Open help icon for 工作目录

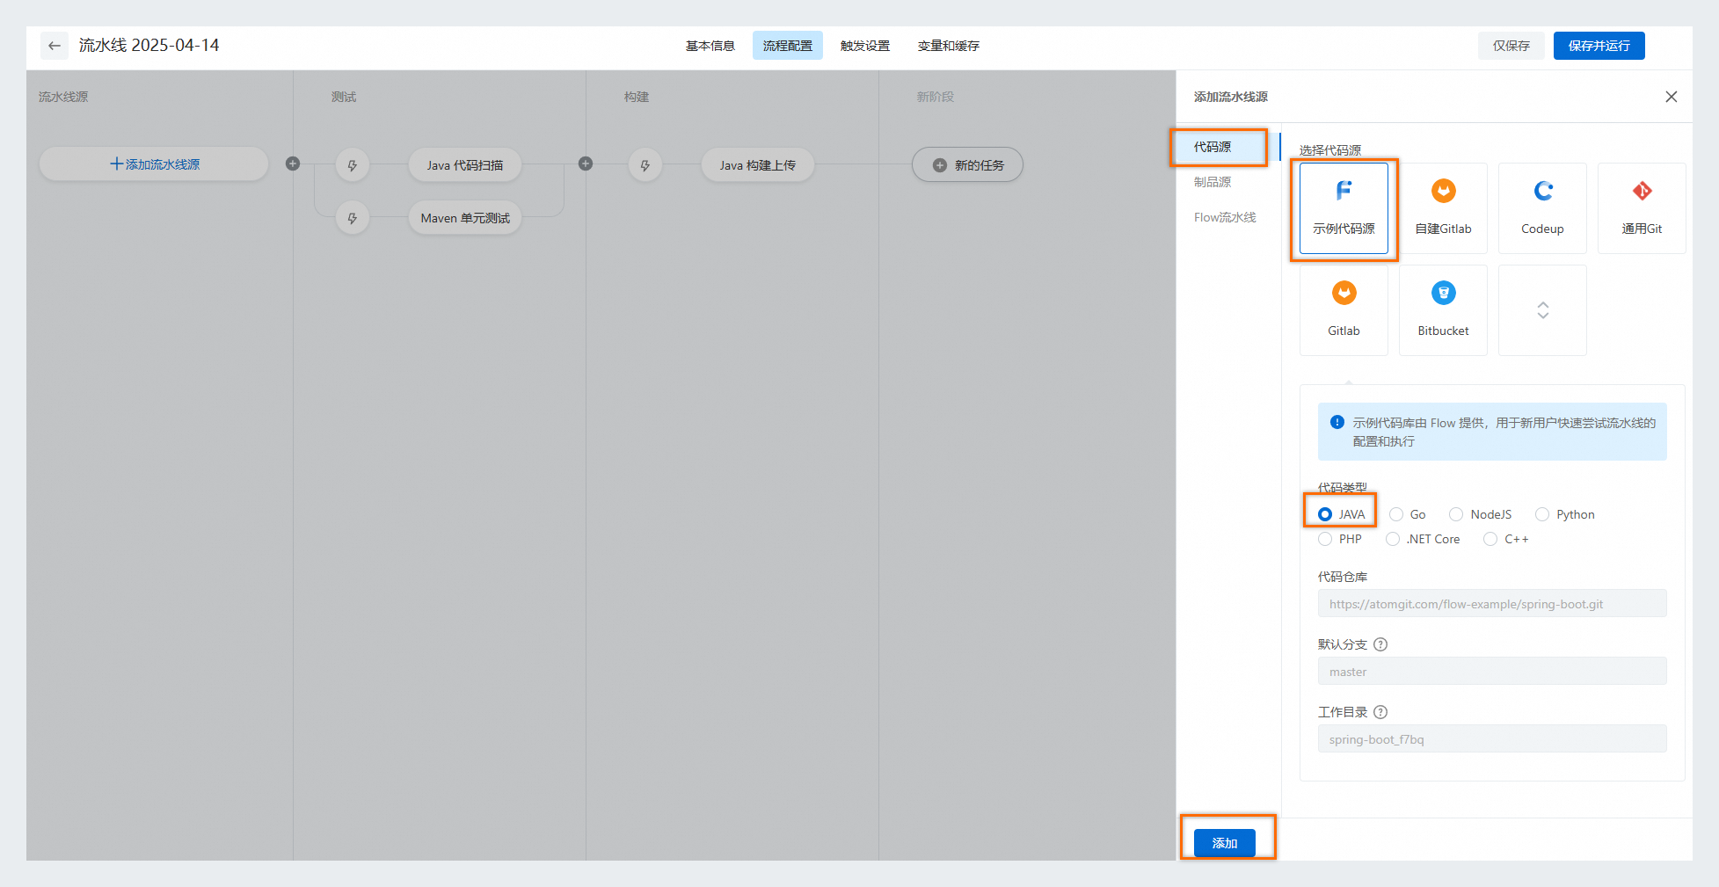point(1380,712)
